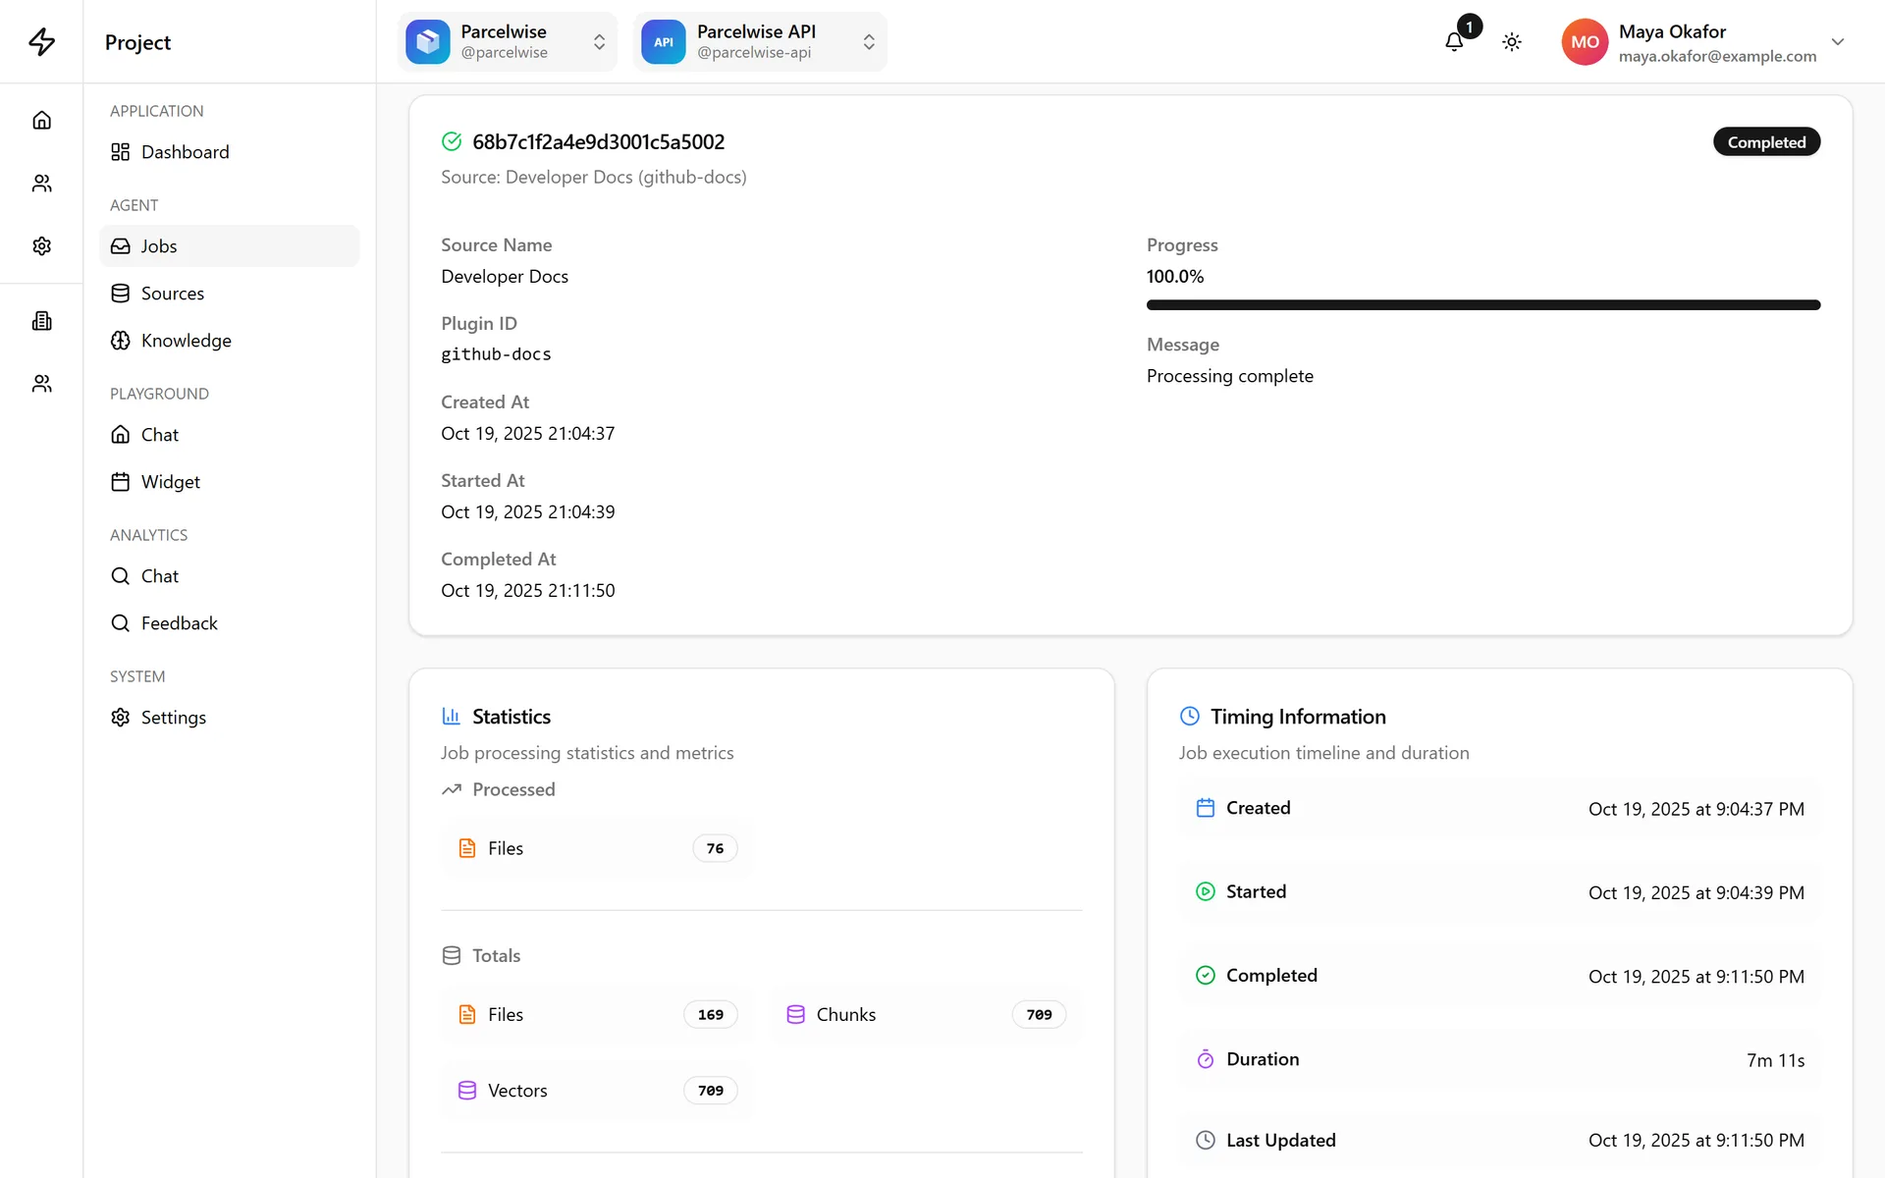
Task: Select Jobs in the sidebar
Action: (230, 246)
